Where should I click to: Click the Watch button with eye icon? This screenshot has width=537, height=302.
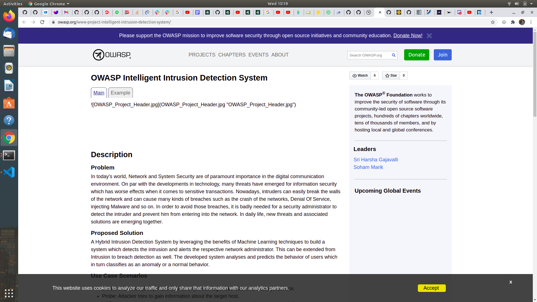coord(360,75)
